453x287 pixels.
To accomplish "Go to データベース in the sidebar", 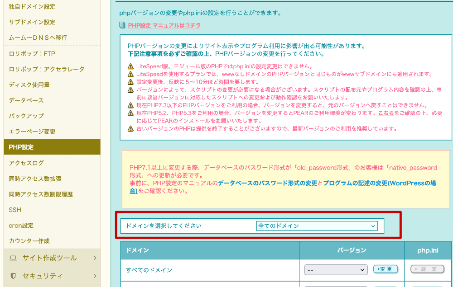I will tap(26, 100).
